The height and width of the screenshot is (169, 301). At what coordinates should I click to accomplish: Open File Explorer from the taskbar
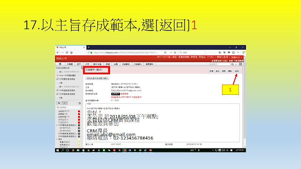click(78, 150)
